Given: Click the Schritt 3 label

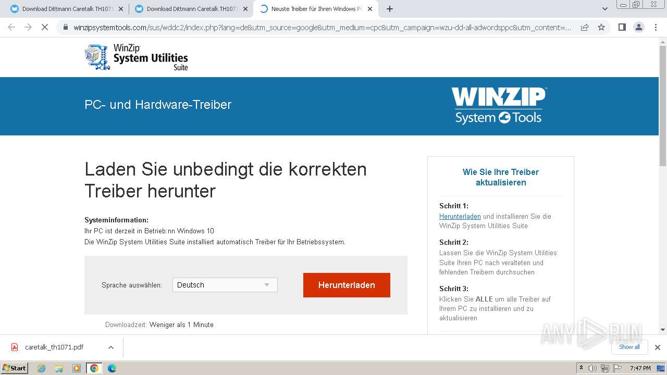Looking at the screenshot, I should [x=454, y=289].
